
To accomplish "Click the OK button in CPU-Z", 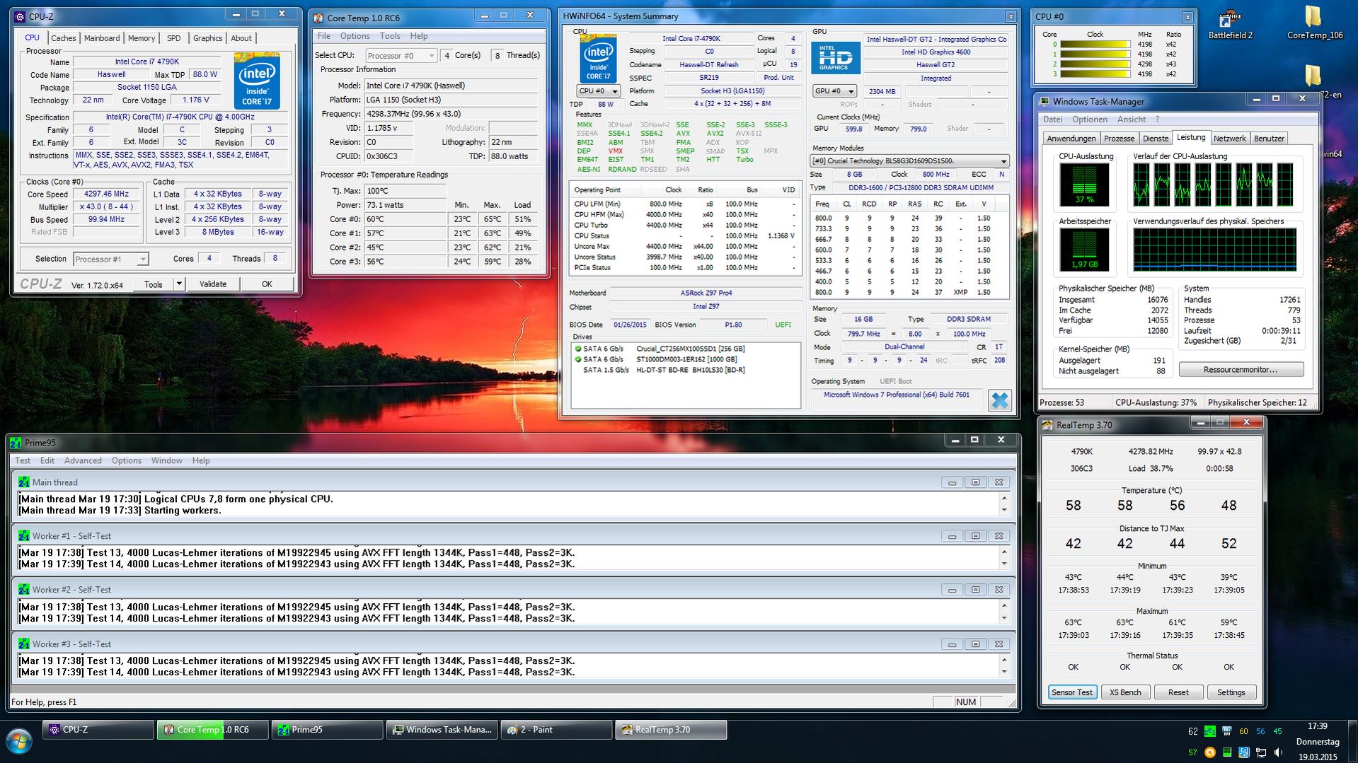I will click(x=267, y=284).
